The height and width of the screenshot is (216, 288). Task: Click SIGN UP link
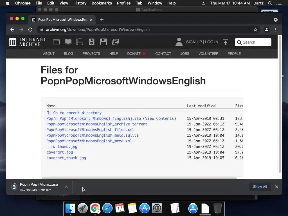click(194, 42)
